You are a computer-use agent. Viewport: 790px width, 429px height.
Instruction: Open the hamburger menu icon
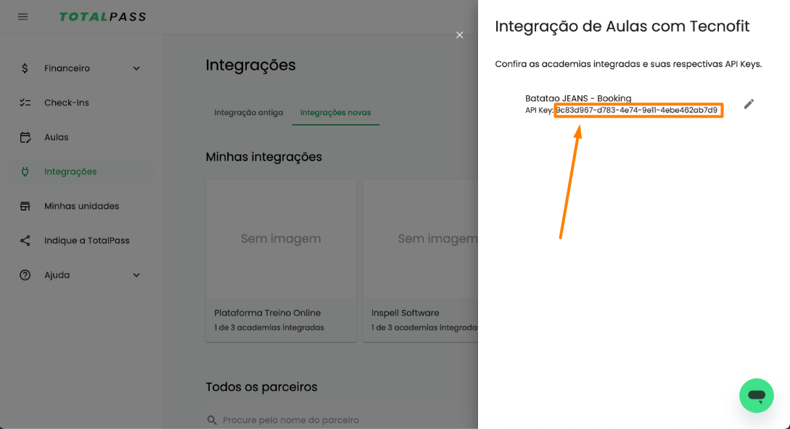pyautogui.click(x=22, y=17)
